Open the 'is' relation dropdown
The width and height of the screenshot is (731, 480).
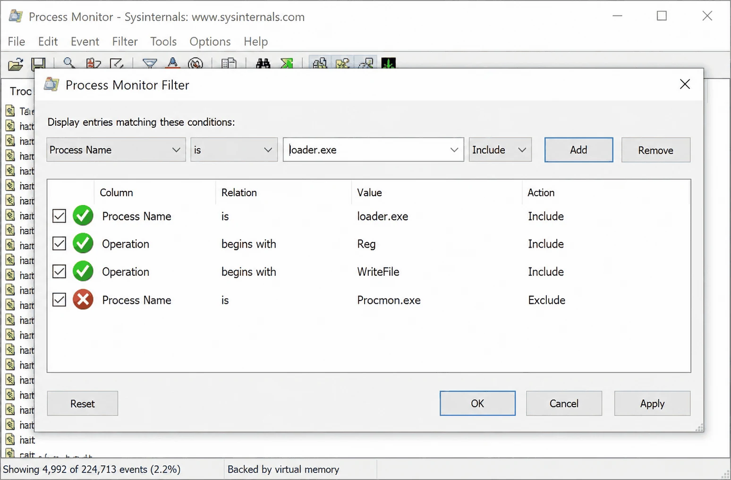pyautogui.click(x=234, y=150)
